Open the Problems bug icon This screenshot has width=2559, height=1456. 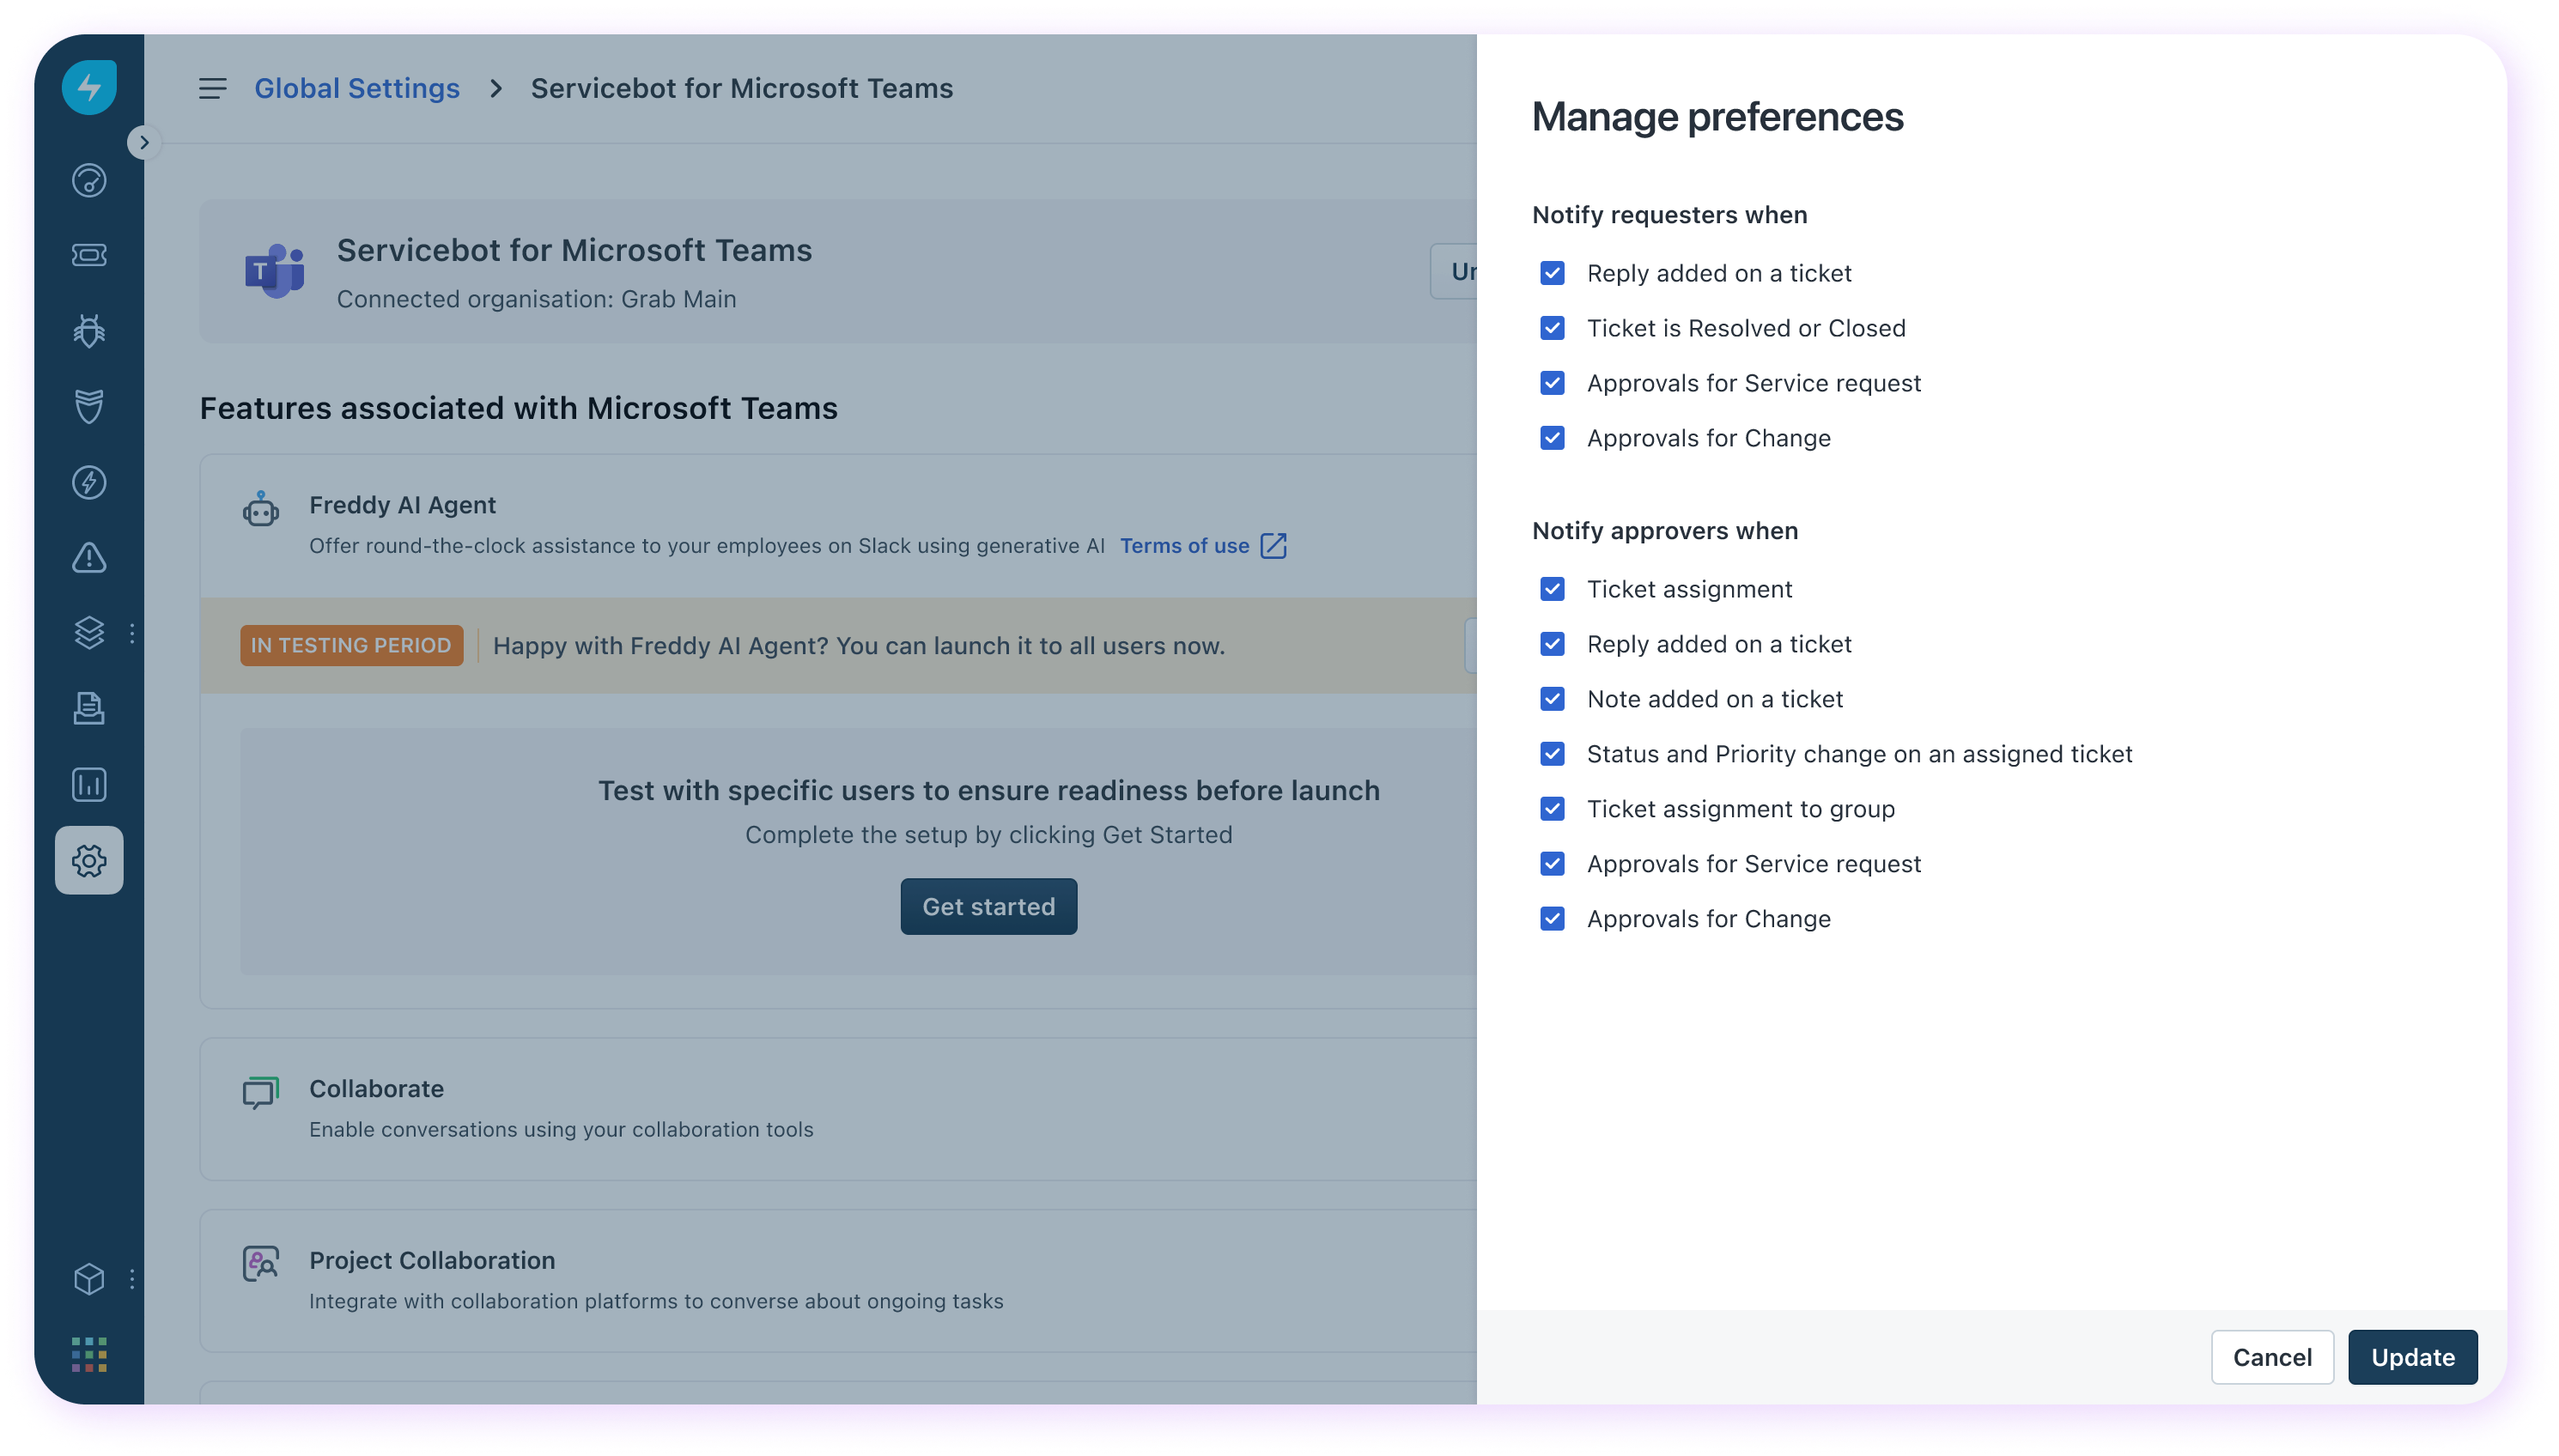point(89,330)
